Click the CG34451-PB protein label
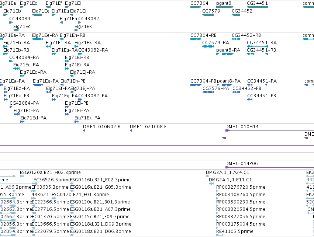314x237 pixels. pos(262,96)
